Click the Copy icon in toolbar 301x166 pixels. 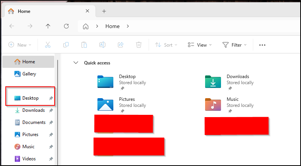click(66, 45)
